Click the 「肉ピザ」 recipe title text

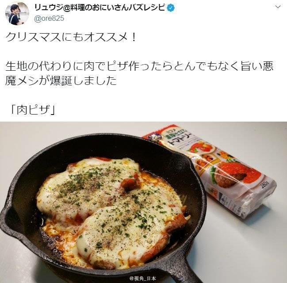click(33, 110)
